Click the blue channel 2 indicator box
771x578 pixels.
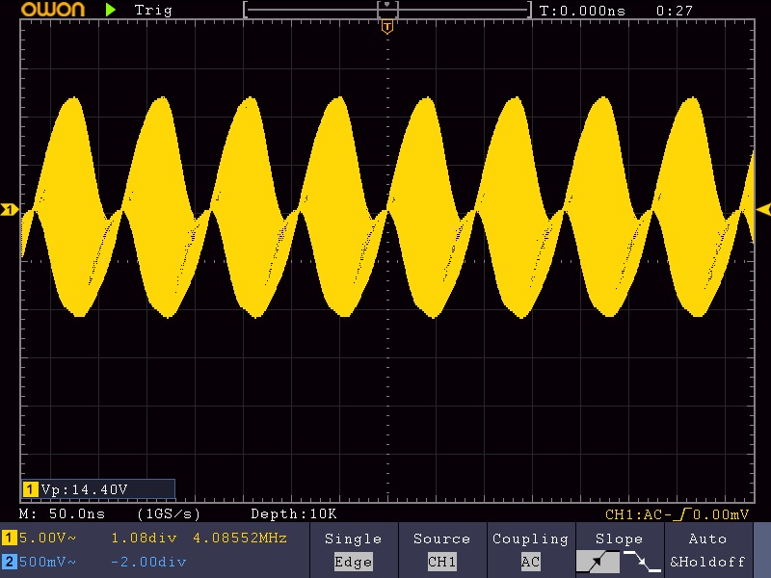tap(9, 562)
